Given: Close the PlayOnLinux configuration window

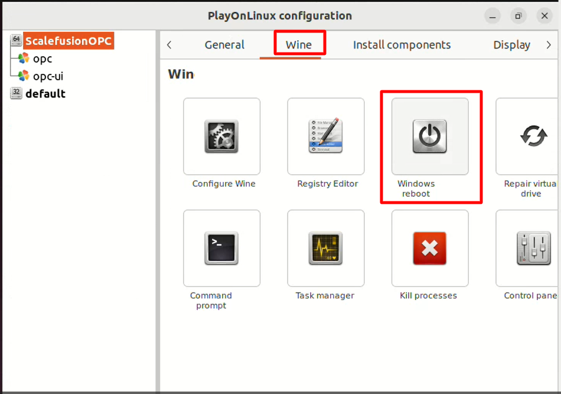Looking at the screenshot, I should pyautogui.click(x=544, y=16).
